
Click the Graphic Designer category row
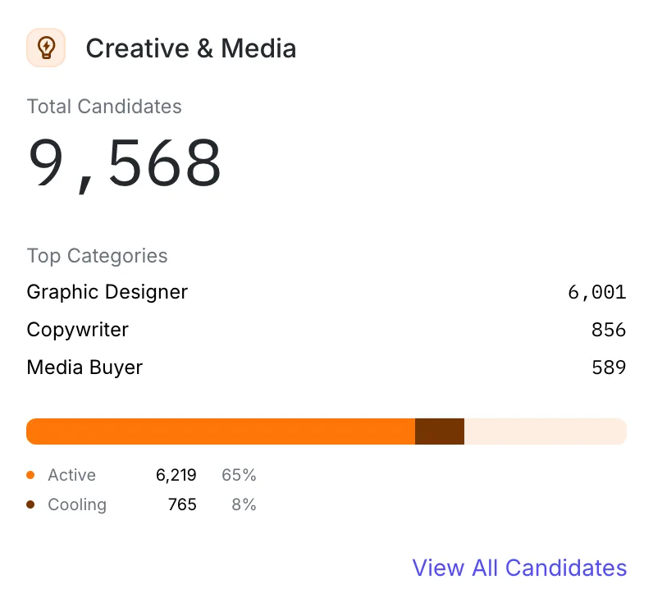click(326, 292)
